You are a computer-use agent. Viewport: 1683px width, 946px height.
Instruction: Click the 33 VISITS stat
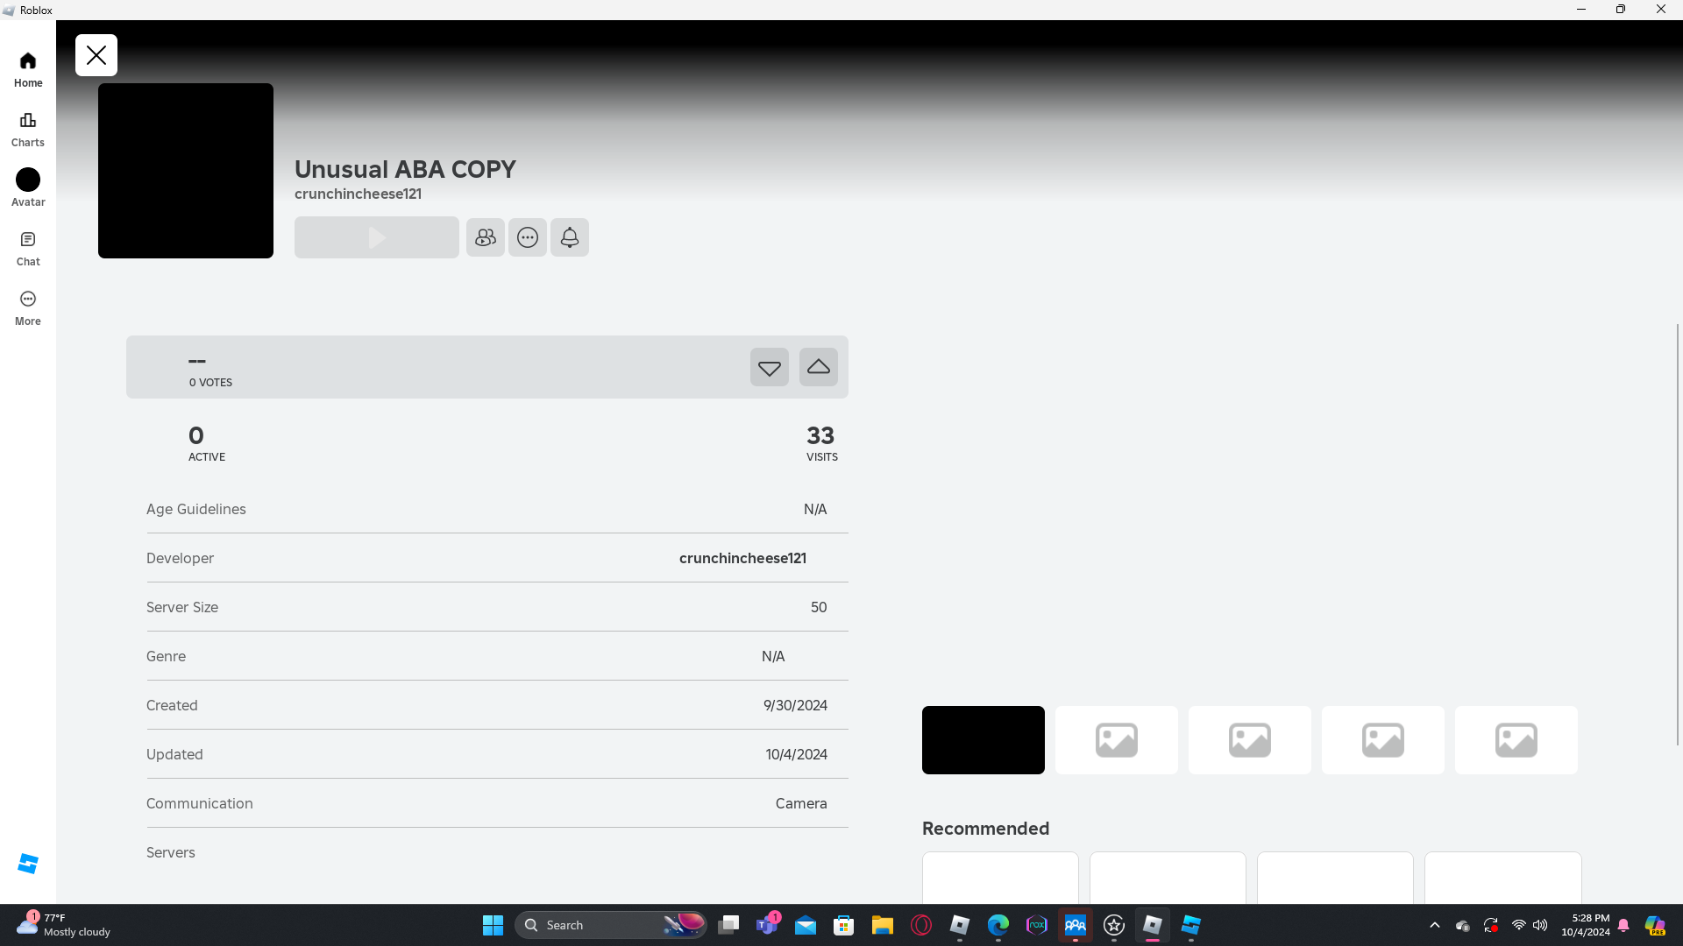[822, 443]
